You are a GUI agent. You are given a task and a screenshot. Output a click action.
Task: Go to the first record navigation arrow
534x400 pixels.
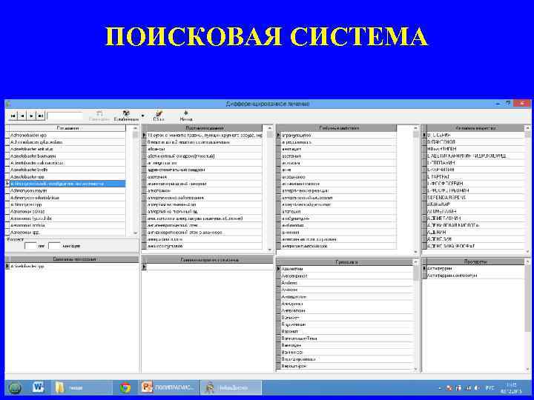[x=13, y=116]
